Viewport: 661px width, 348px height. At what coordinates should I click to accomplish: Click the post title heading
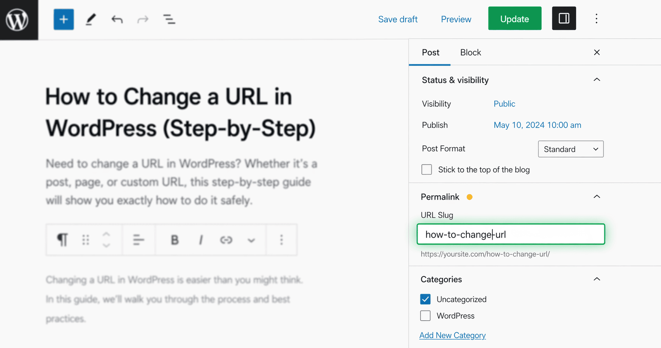coord(180,112)
